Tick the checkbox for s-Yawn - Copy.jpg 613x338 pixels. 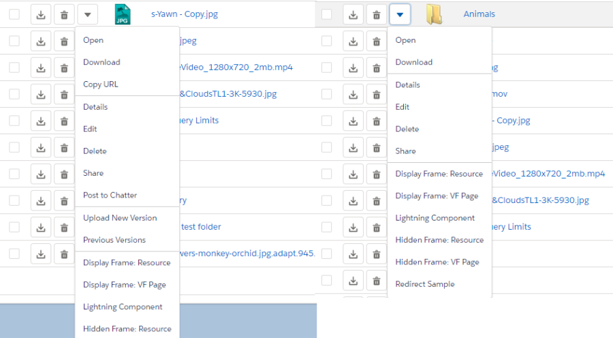click(x=14, y=14)
